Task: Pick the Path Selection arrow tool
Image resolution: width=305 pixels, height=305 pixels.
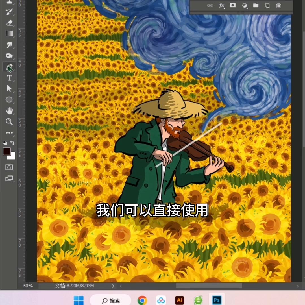Action: click(x=9, y=89)
